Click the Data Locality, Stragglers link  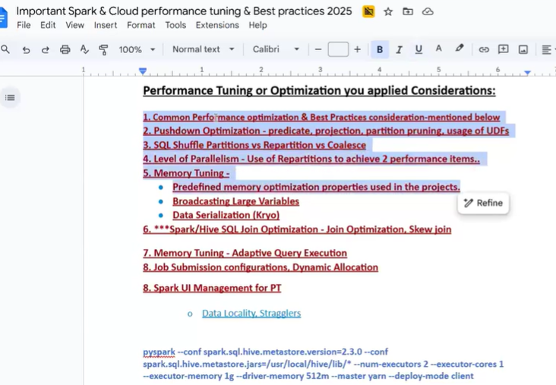251,314
